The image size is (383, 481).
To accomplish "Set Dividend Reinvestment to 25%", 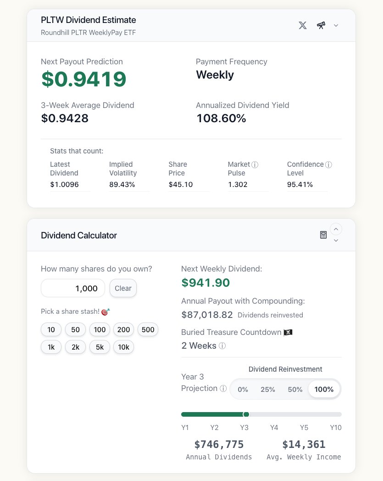I will point(267,389).
